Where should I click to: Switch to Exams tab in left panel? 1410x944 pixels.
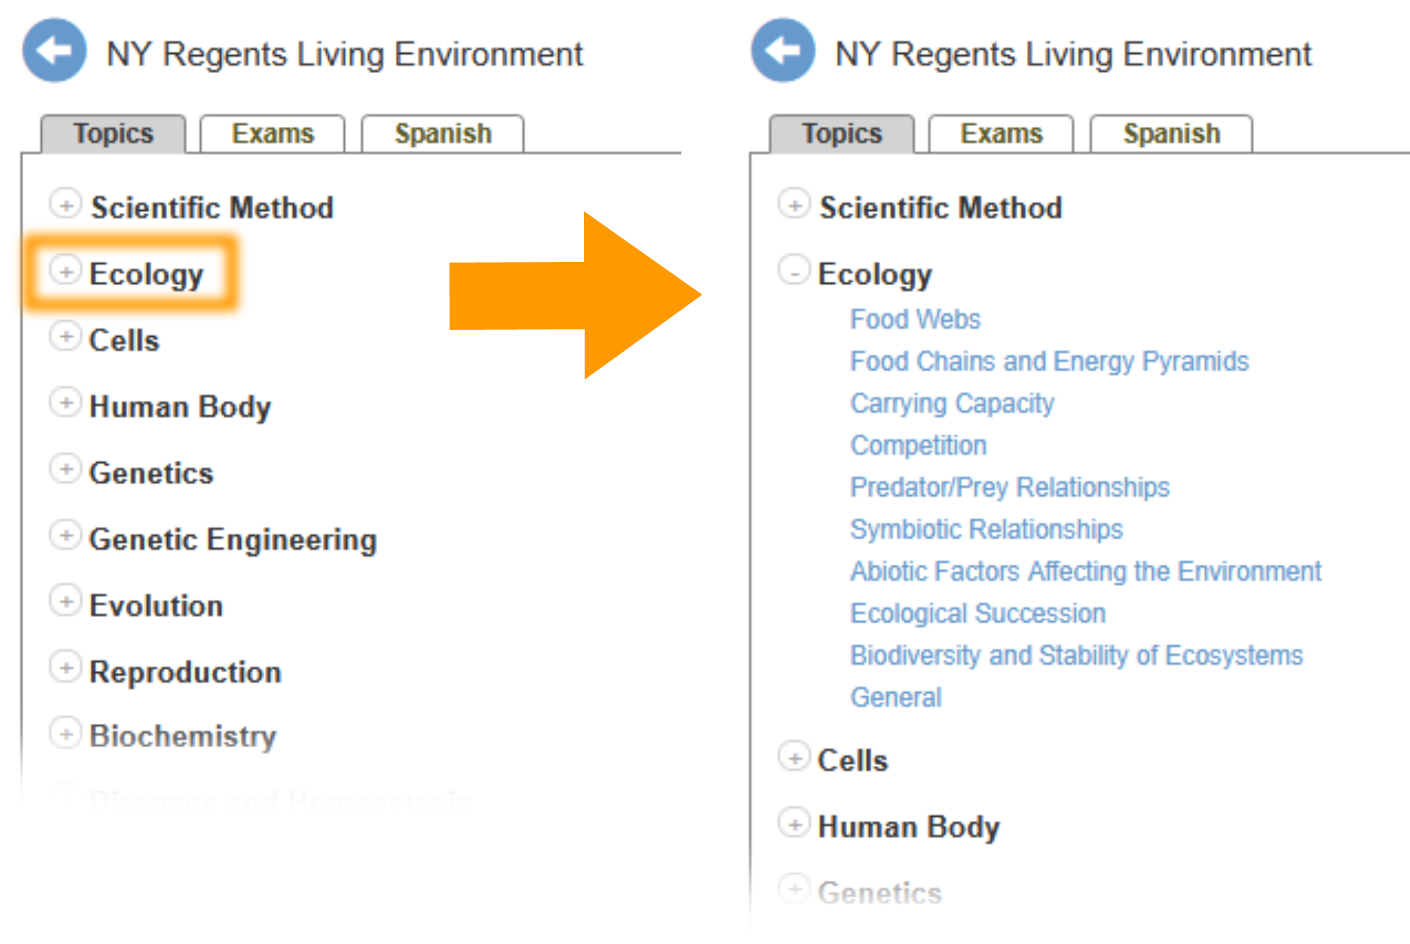coord(273,134)
